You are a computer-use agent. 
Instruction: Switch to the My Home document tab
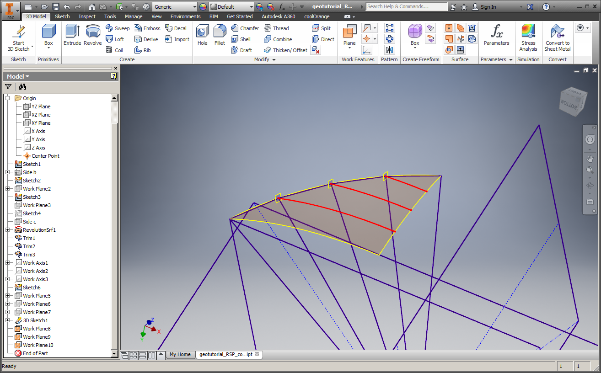coord(180,354)
